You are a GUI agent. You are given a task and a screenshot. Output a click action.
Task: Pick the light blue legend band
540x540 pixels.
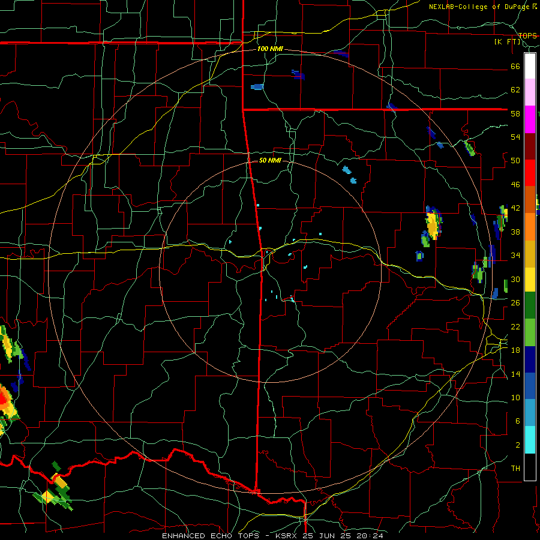point(530,413)
